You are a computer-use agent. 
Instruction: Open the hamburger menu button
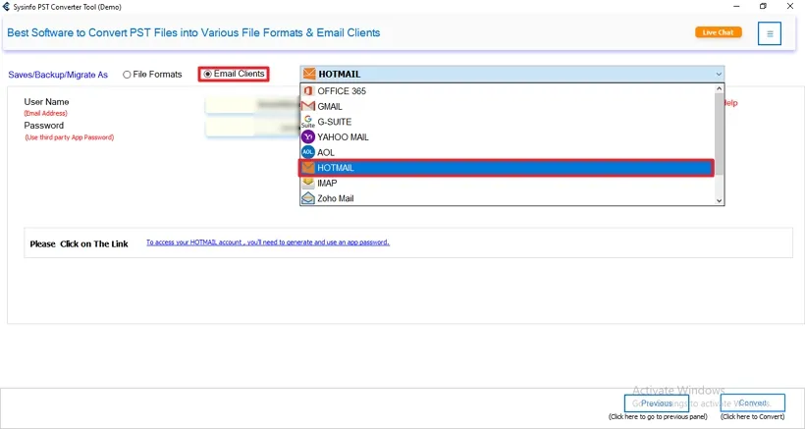770,33
